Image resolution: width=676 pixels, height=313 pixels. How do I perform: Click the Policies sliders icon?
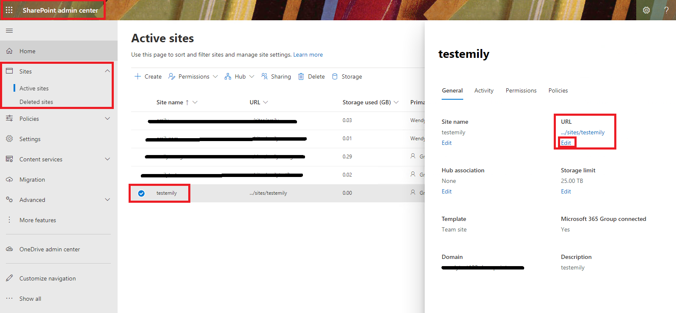click(x=9, y=118)
